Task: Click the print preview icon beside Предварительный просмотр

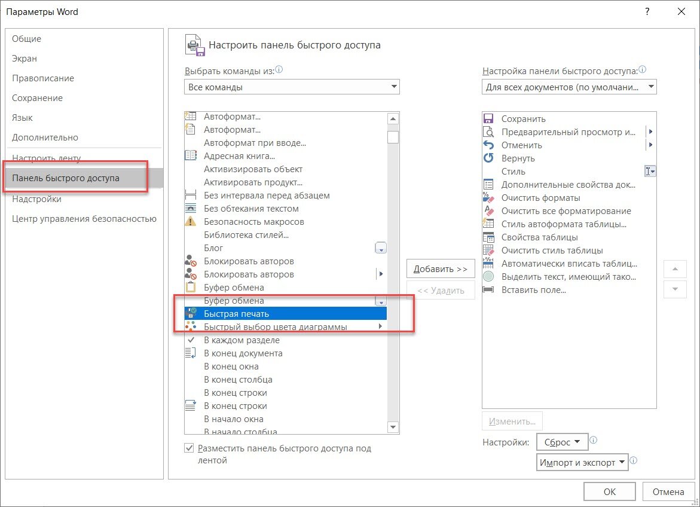Action: click(x=488, y=132)
